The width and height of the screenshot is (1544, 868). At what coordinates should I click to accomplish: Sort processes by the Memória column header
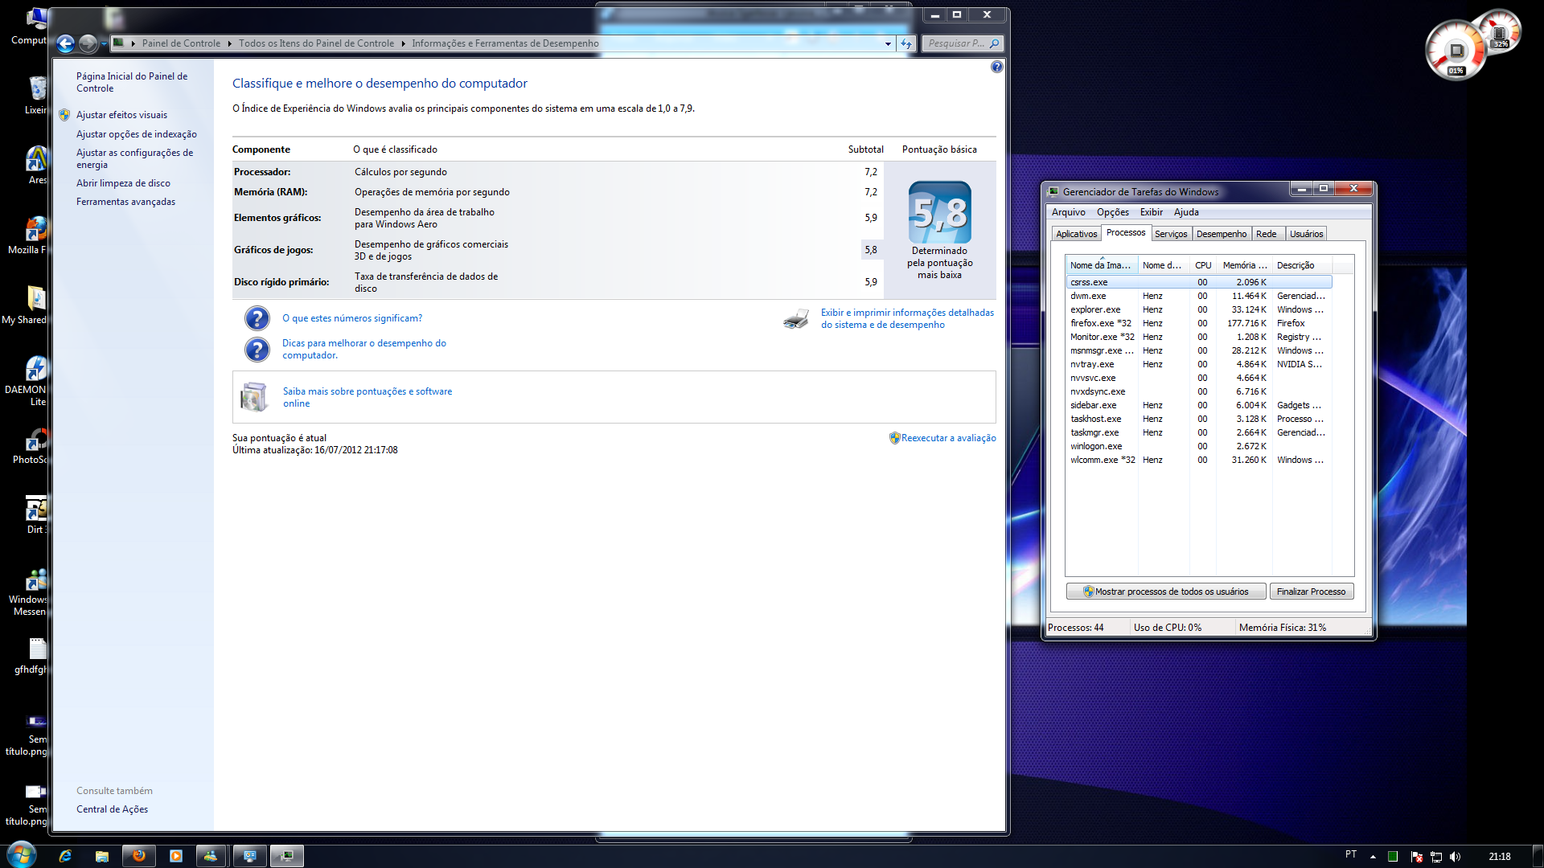point(1243,265)
